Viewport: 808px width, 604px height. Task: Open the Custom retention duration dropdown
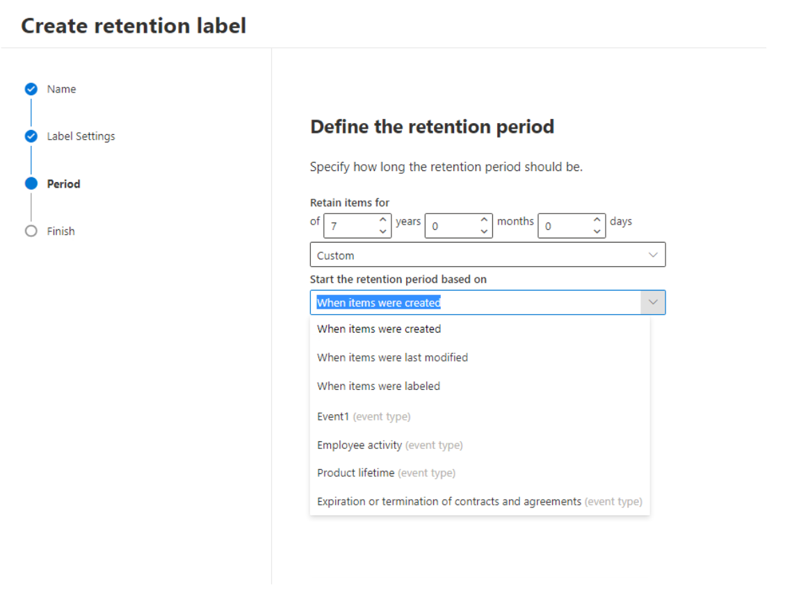[487, 255]
